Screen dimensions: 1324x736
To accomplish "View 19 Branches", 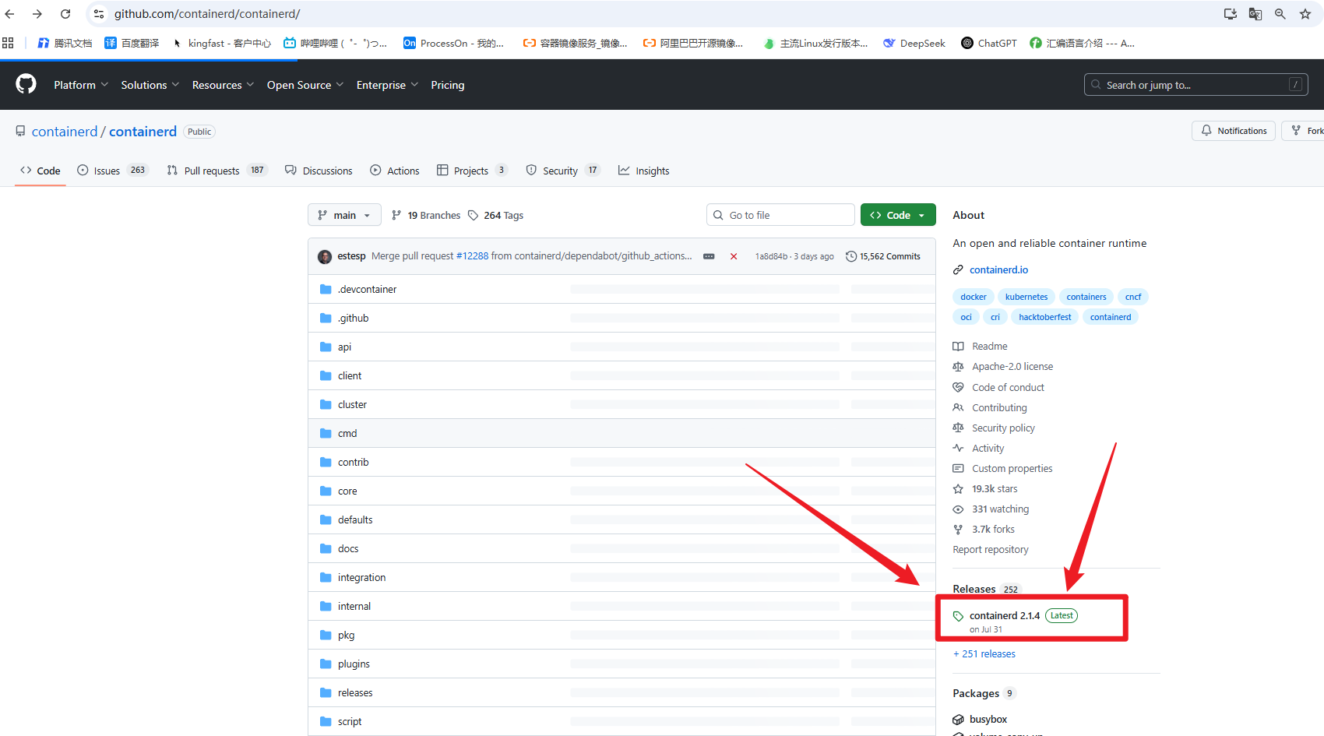I will (426, 215).
